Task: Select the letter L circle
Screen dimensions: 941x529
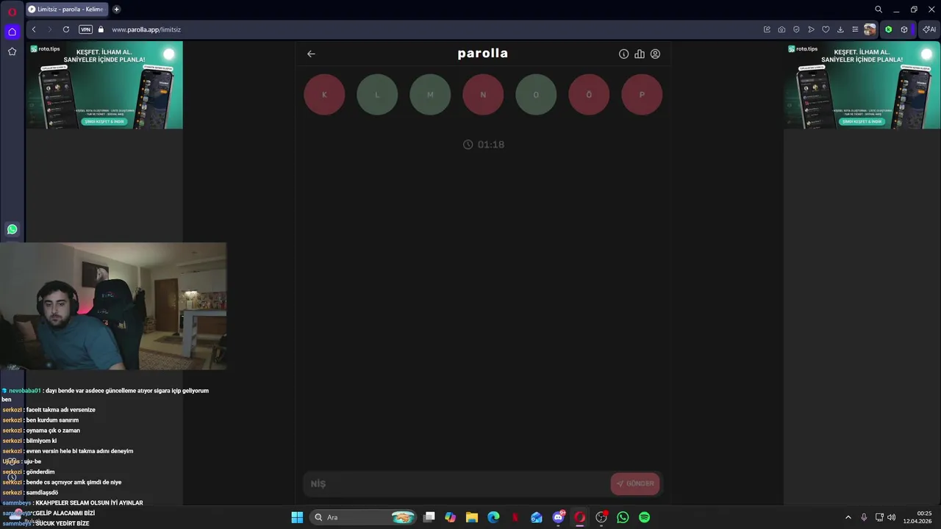Action: click(377, 95)
